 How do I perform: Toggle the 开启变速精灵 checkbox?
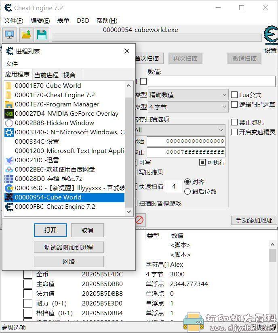coord(234,132)
